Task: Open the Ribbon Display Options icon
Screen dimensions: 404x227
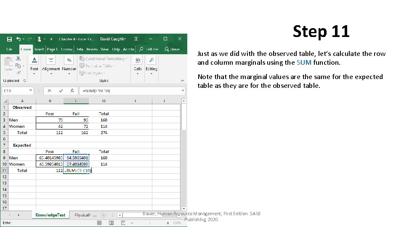Action: 136,39
